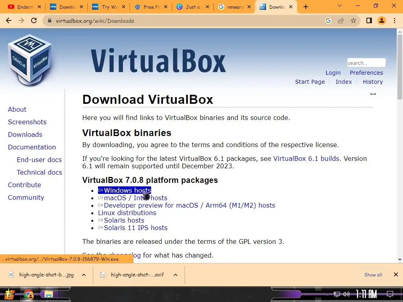This screenshot has width=403, height=302.
Task: Open the Chrome three-dot menu
Action: 394,20
